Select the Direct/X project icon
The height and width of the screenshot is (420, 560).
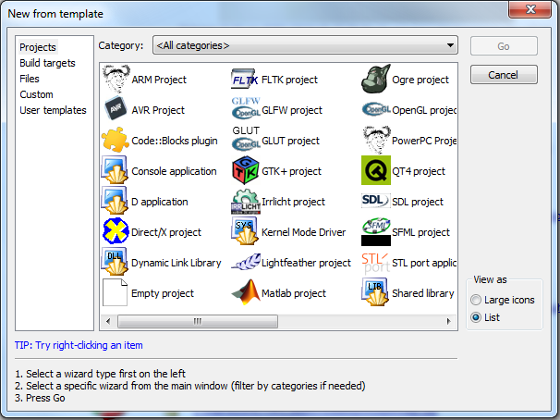tap(115, 231)
